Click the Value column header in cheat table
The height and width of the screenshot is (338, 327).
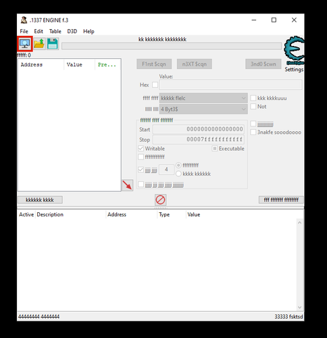(x=194, y=214)
